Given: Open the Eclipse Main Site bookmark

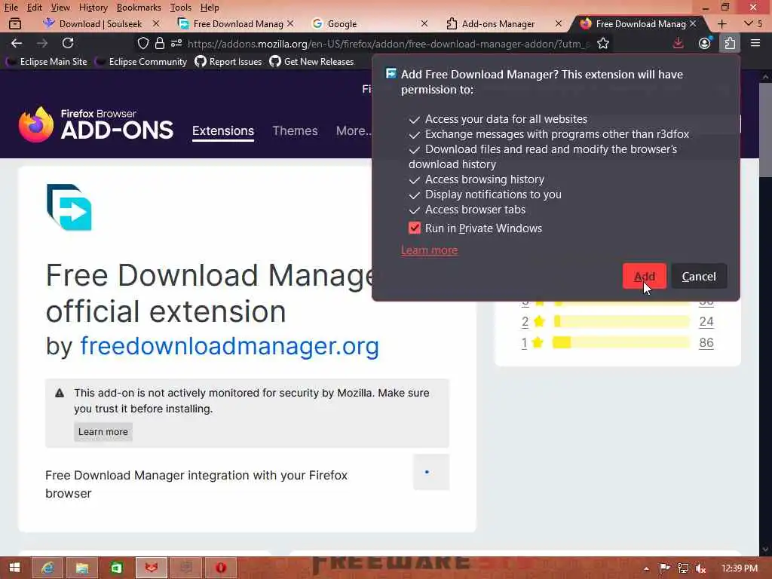Looking at the screenshot, I should (x=46, y=62).
